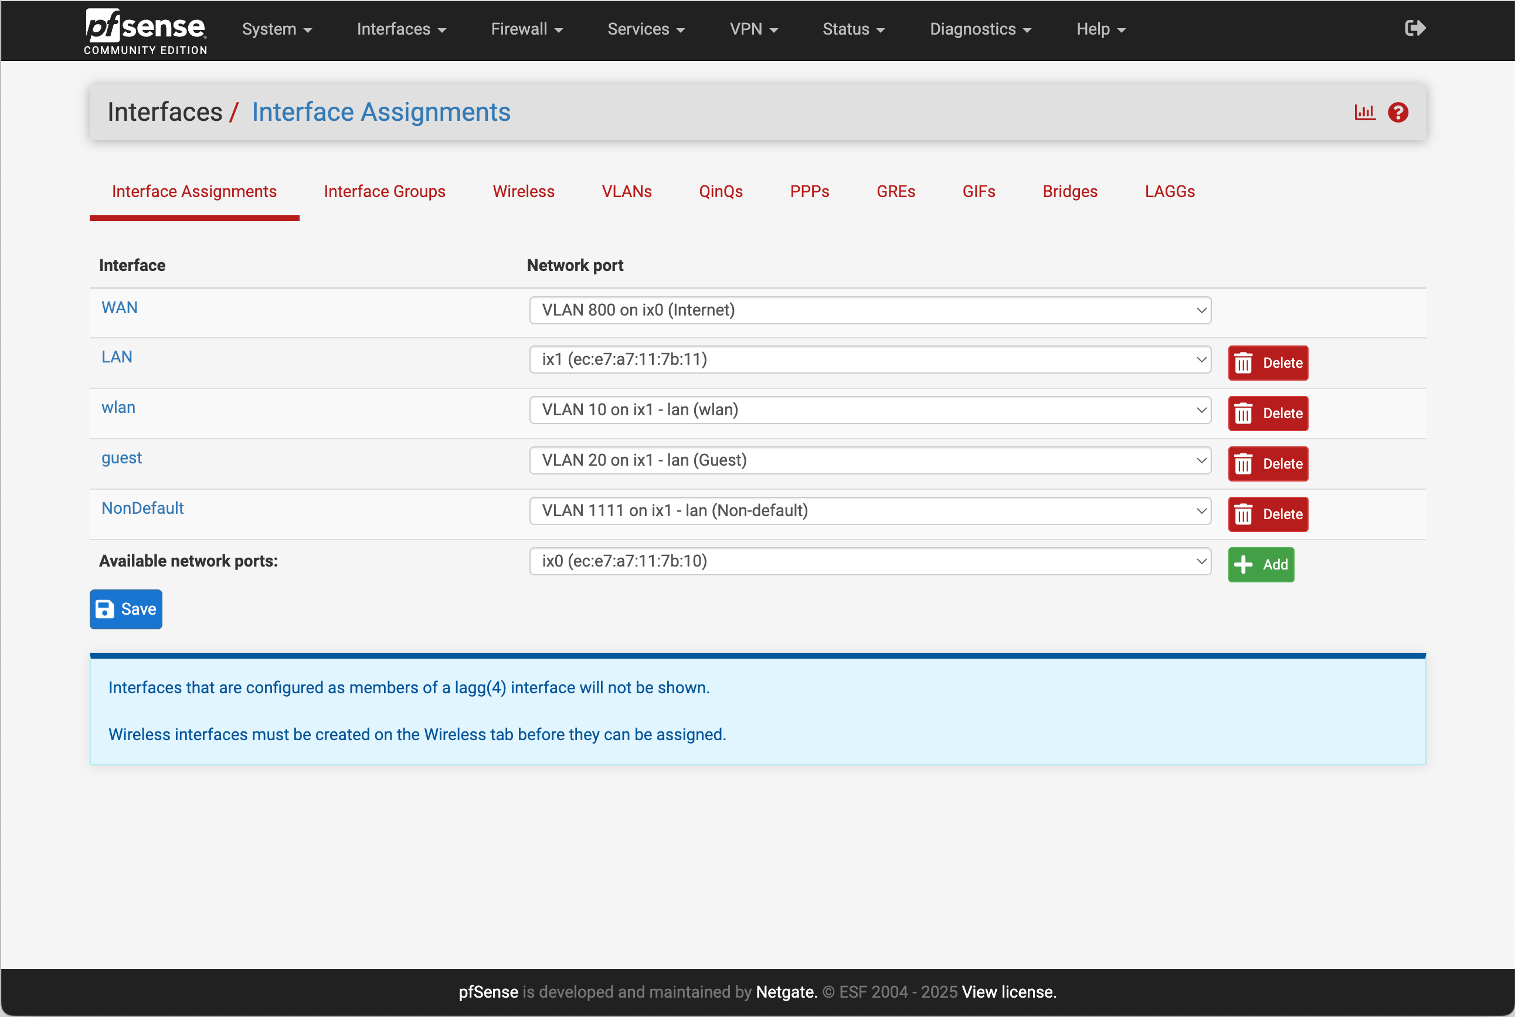Screen dimensions: 1515x1017
Task: Expand the NonDefault network port dropdown
Action: coord(869,510)
